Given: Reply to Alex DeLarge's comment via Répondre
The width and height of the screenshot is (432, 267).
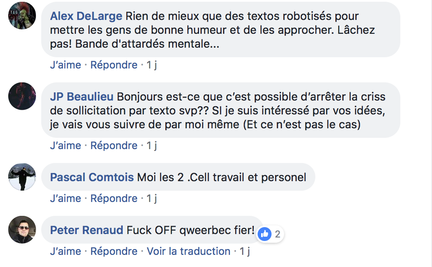Looking at the screenshot, I should pyautogui.click(x=114, y=65).
